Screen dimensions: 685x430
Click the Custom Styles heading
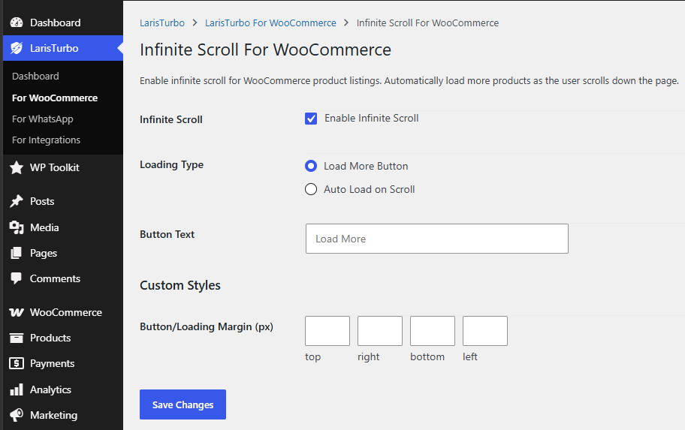coord(180,285)
